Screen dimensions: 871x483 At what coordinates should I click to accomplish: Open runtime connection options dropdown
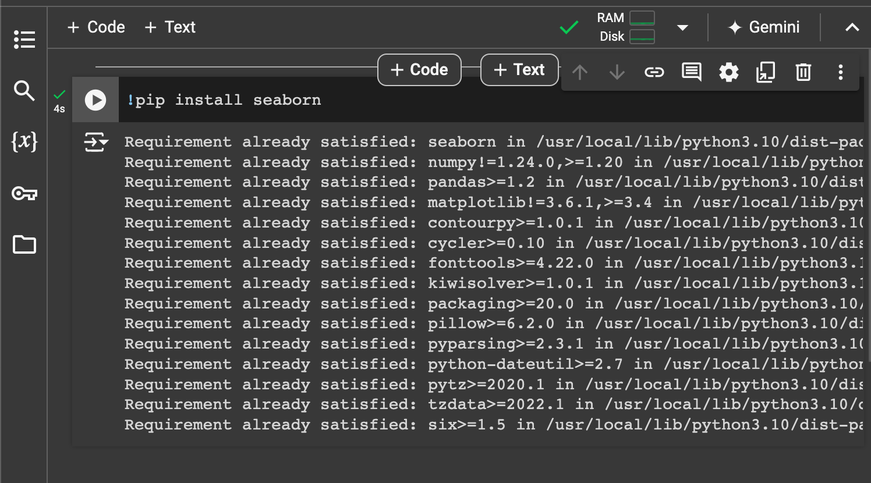(x=683, y=27)
